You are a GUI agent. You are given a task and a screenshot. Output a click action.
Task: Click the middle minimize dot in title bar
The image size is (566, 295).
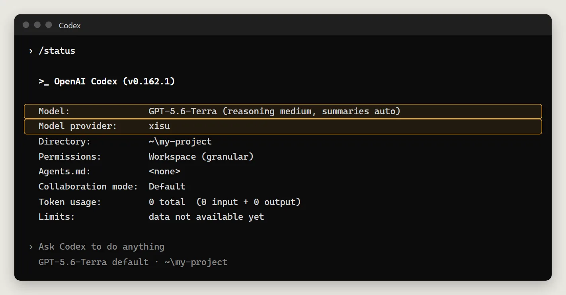pos(37,25)
